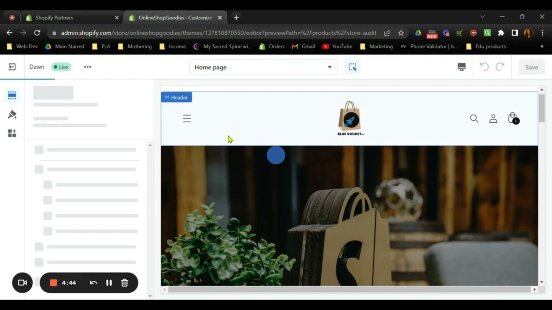The image size is (552, 310).
Task: Open search in the store header
Action: click(474, 118)
